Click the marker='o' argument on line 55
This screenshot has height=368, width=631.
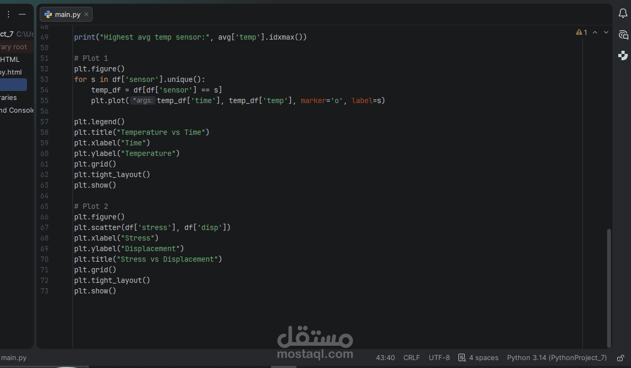point(322,100)
